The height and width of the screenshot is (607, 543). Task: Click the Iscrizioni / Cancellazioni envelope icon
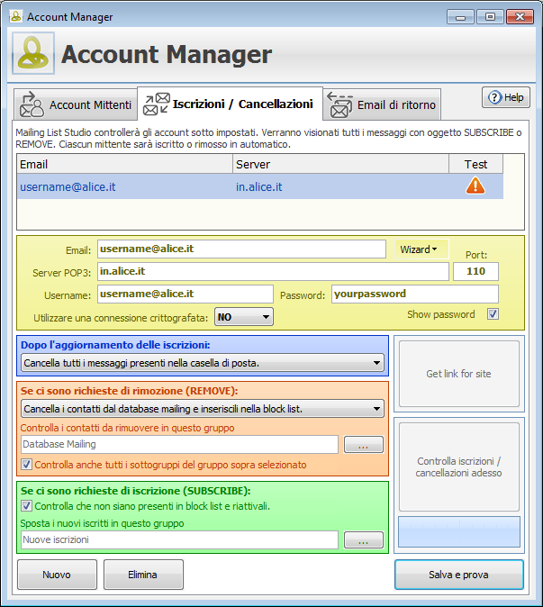[156, 104]
